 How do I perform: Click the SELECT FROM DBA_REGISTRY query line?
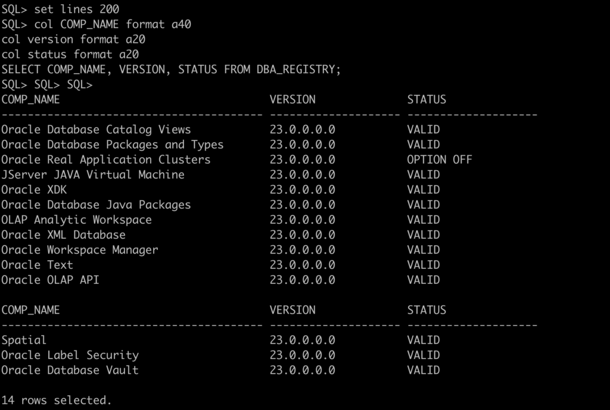(x=171, y=69)
